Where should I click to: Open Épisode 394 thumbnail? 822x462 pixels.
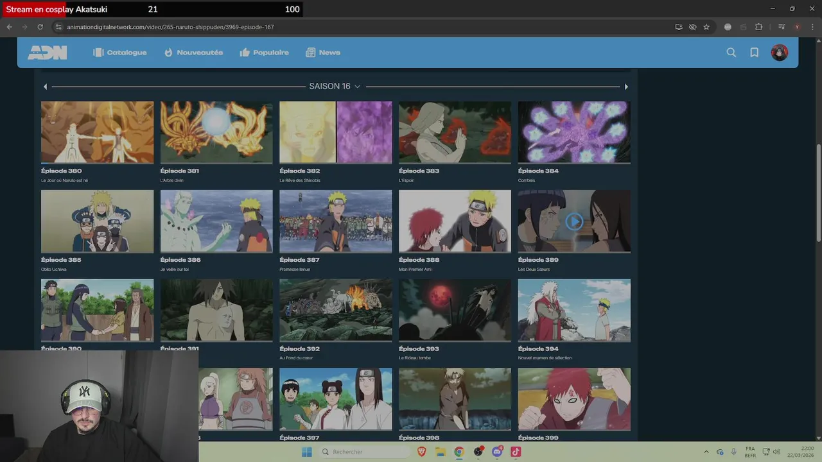(x=574, y=310)
